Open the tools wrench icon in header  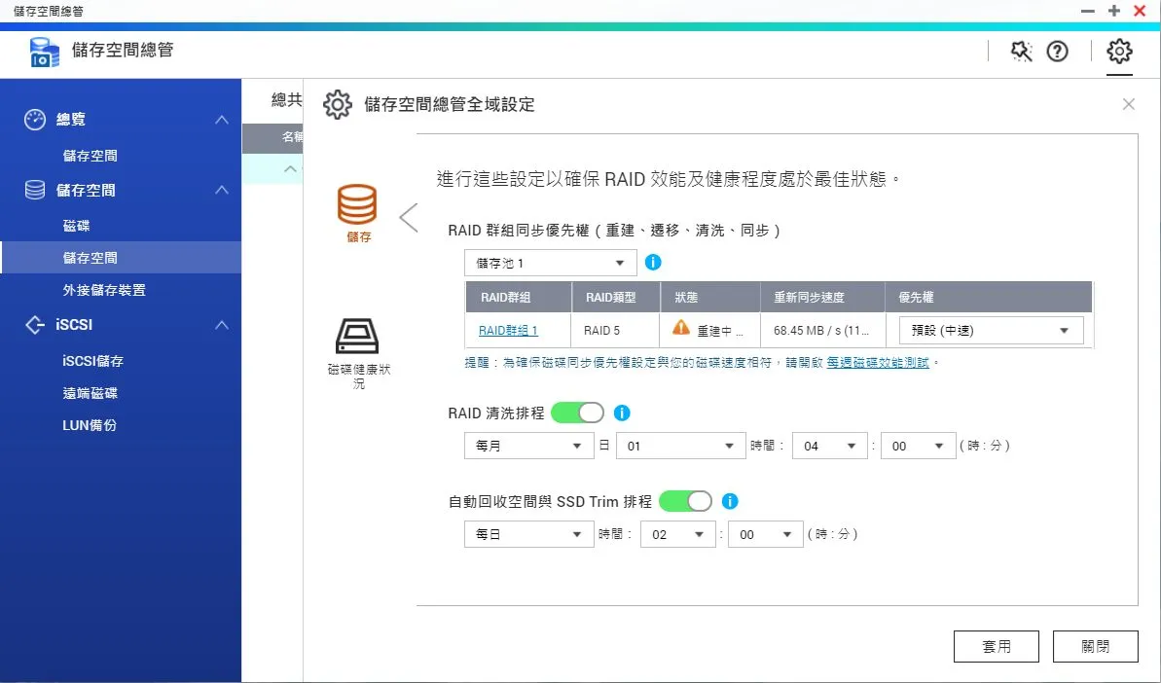click(x=1021, y=51)
